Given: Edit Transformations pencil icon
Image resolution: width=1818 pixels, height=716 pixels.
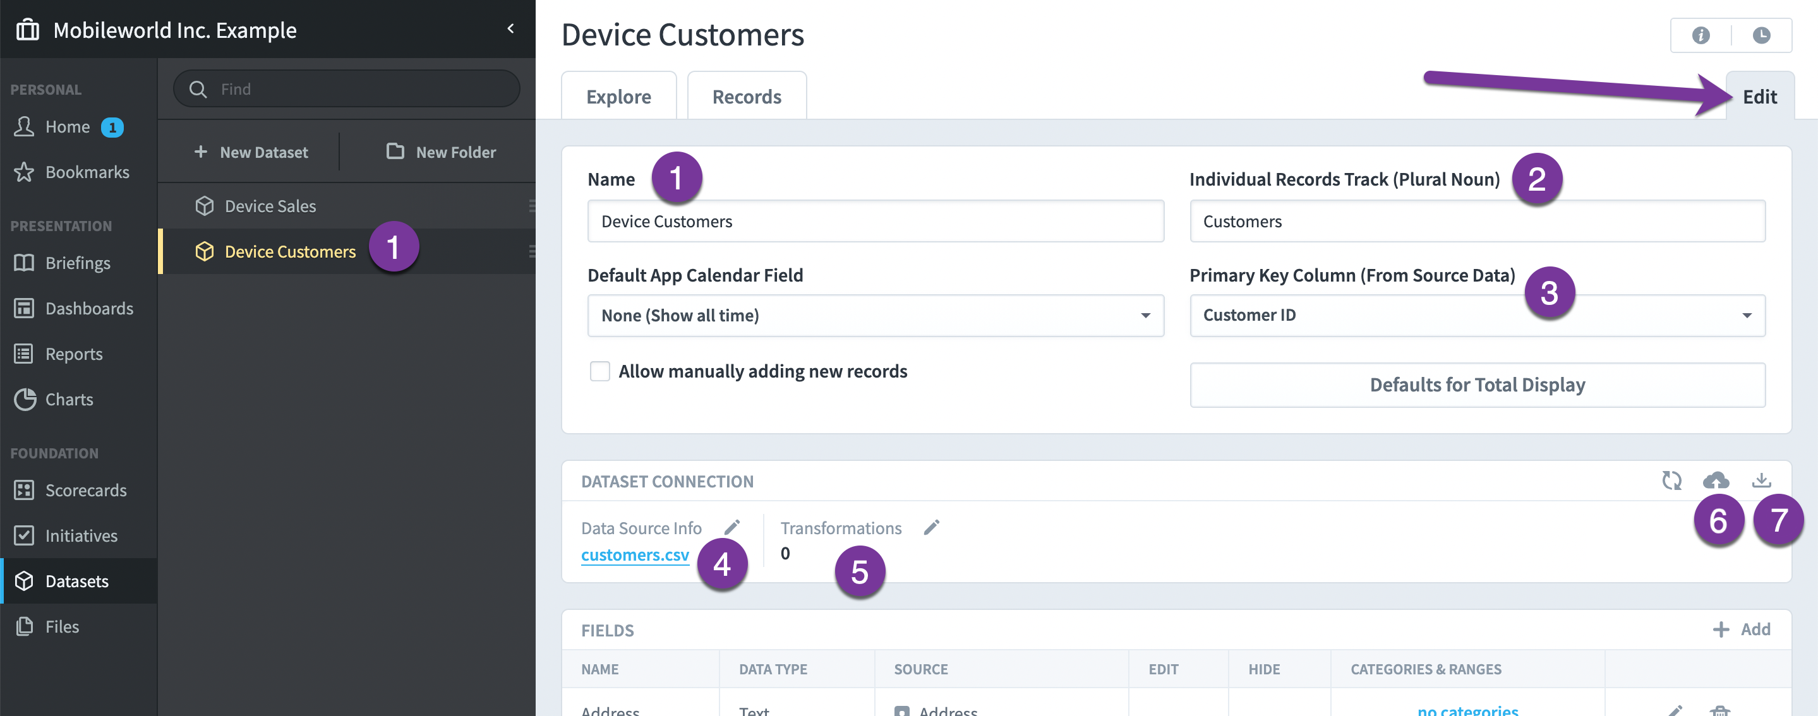Looking at the screenshot, I should coord(932,528).
